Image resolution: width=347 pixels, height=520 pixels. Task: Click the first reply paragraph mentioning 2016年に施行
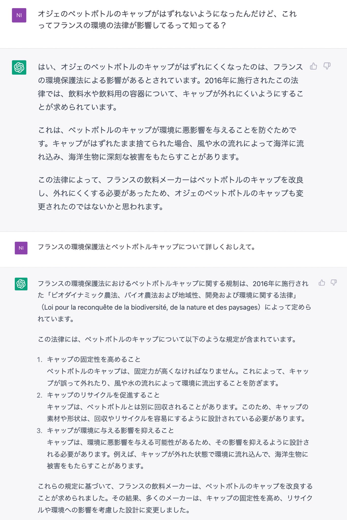(171, 87)
